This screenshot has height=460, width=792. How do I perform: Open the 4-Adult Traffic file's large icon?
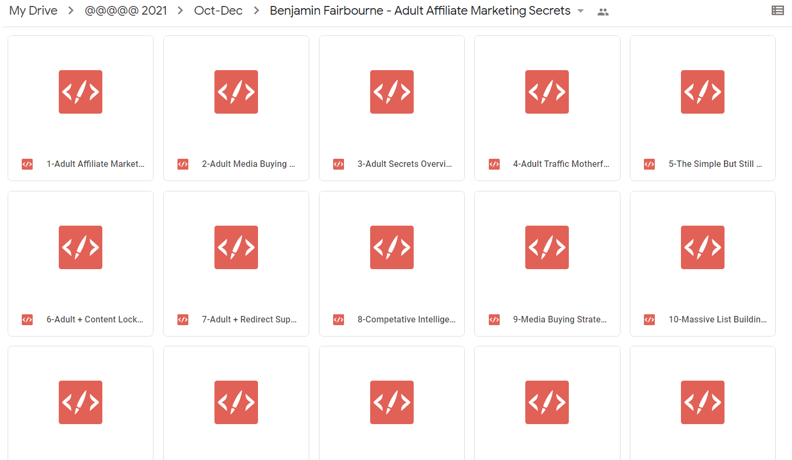tap(547, 92)
